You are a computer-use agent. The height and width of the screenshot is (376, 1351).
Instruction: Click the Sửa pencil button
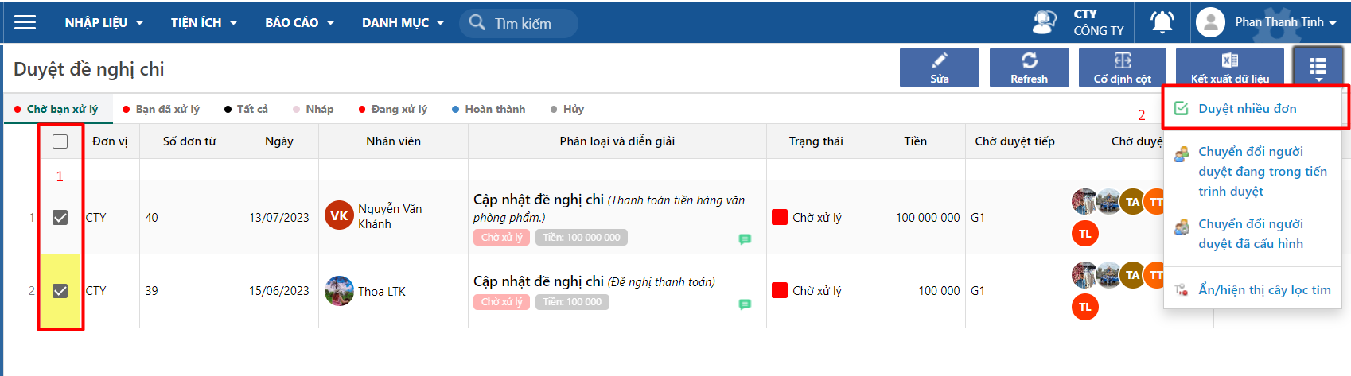(x=940, y=67)
